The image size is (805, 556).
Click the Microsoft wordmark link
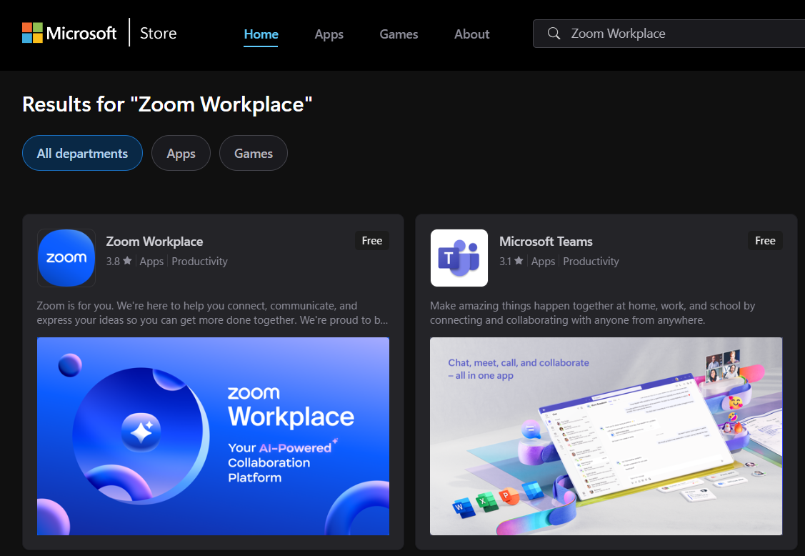click(81, 34)
